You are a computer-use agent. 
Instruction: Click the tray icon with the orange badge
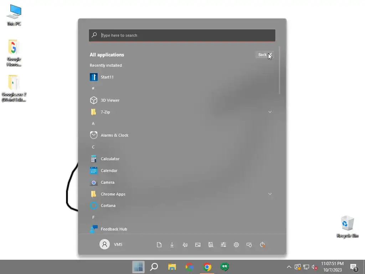click(298, 267)
